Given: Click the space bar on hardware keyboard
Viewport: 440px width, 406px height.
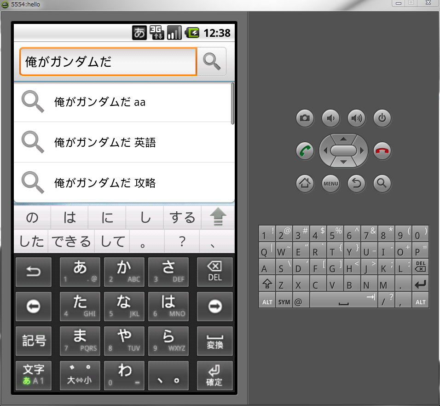Looking at the screenshot, I should point(344,301).
